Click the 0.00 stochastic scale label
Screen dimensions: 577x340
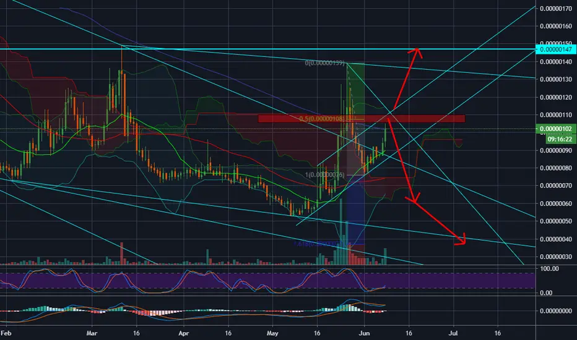[546, 292]
